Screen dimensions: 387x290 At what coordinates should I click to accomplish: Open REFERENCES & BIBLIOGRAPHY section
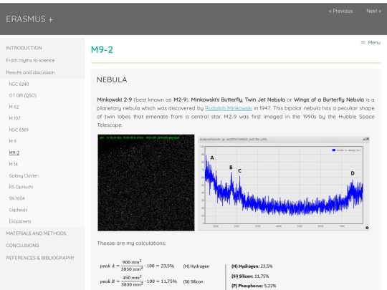point(40,258)
